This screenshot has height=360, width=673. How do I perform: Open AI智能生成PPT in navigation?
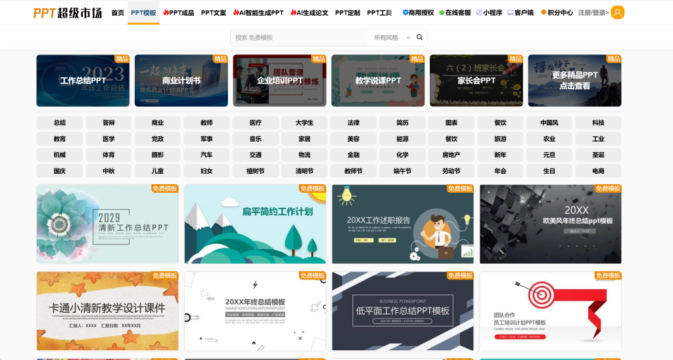point(258,13)
